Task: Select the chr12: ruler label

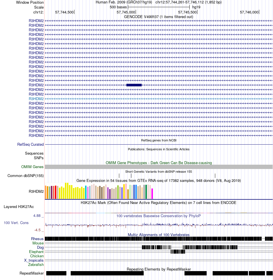Action: point(38,12)
